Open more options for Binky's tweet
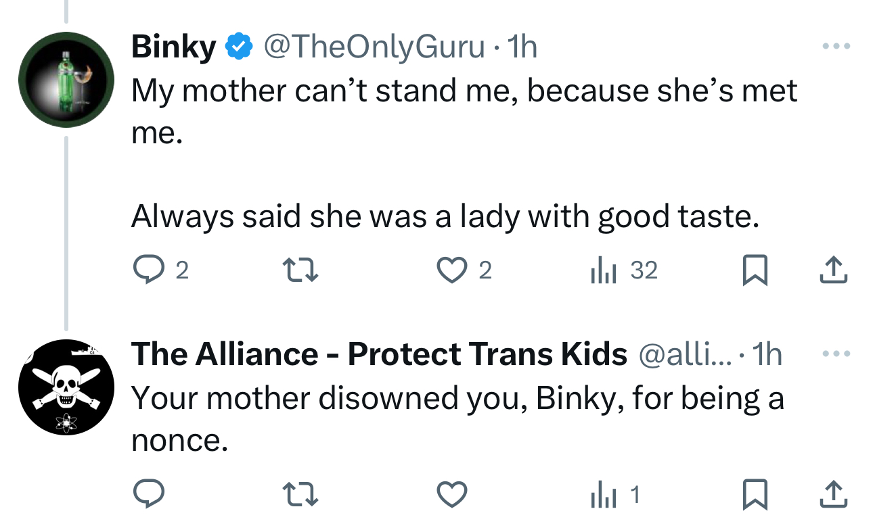This screenshot has width=873, height=532. tap(835, 47)
